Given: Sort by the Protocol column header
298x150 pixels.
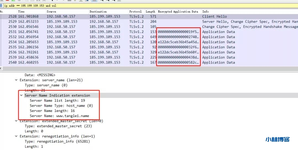Looking at the screenshot, I should pos(135,12).
